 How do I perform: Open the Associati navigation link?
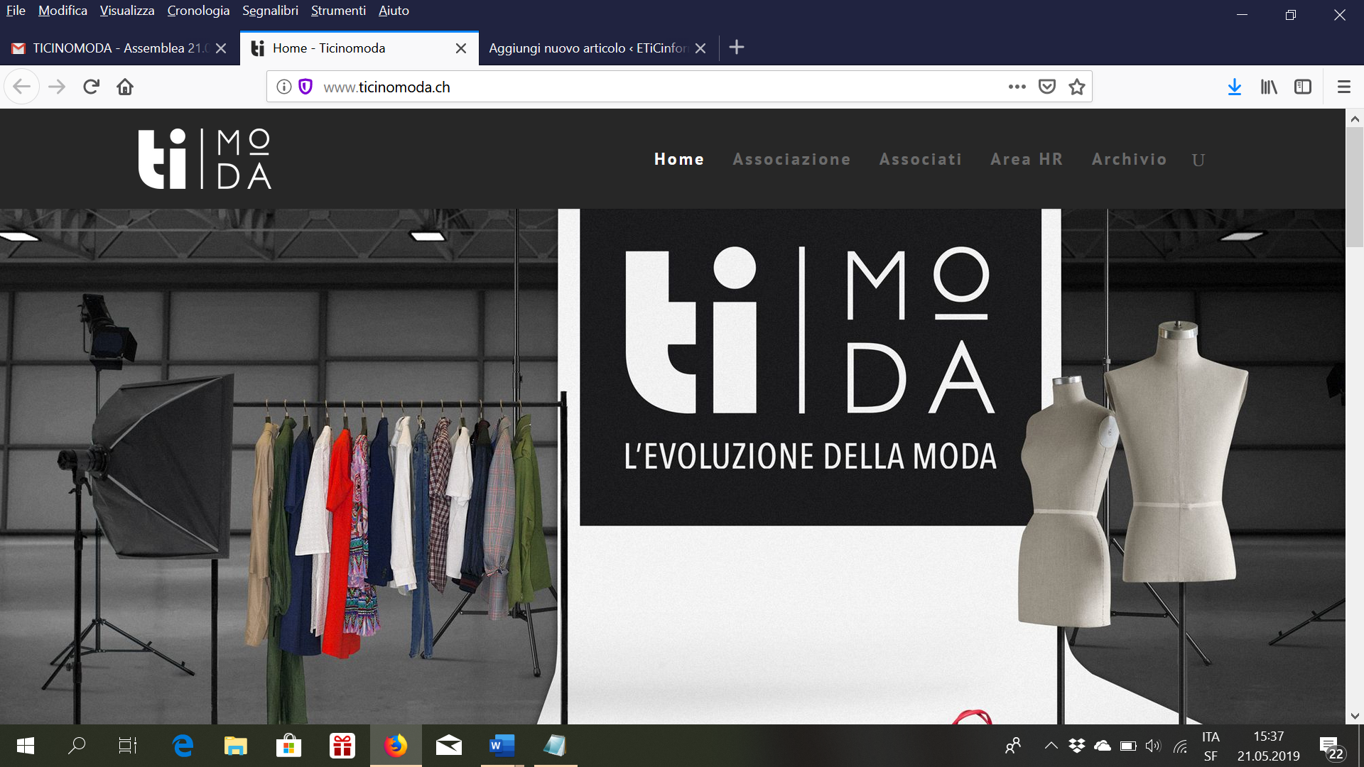click(x=921, y=159)
